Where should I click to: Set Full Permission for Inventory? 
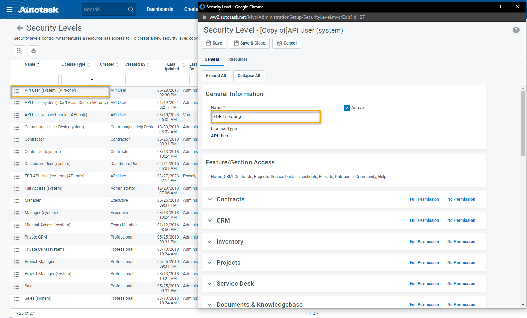[x=424, y=242]
